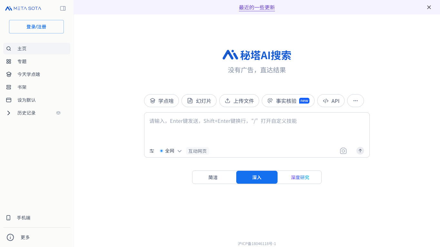Open the 最近的一些更新 link
The image size is (440, 247).
(x=257, y=7)
